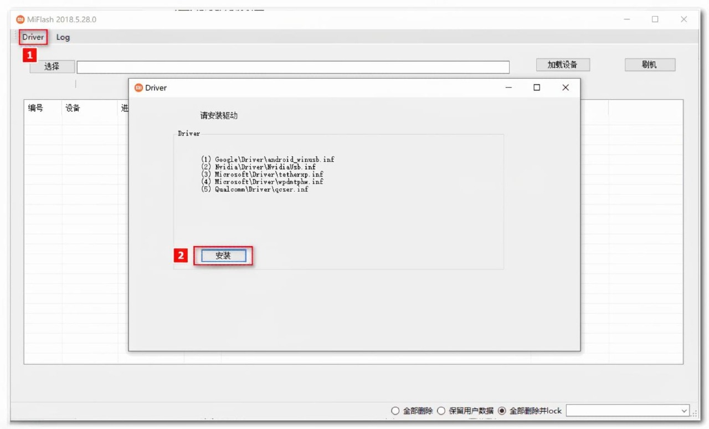709x429 pixels.
Task: Close the Driver dialog
Action: point(566,88)
